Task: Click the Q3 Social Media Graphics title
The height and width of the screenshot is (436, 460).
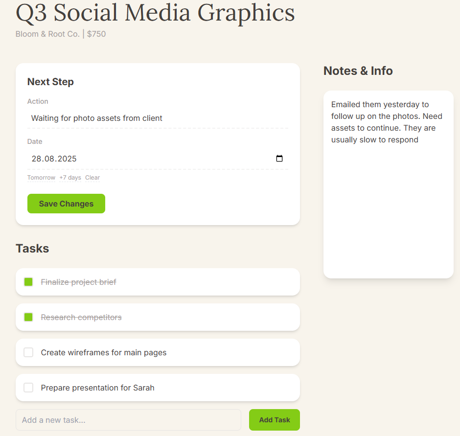Action: coord(155,13)
